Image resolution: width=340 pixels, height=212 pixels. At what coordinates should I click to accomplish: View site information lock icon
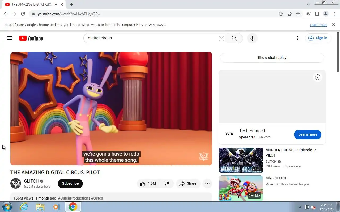tap(33, 14)
